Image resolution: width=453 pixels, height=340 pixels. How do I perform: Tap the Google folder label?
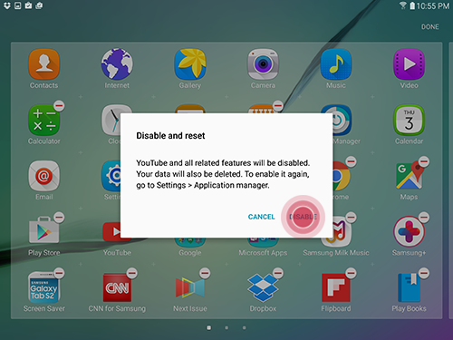190,253
